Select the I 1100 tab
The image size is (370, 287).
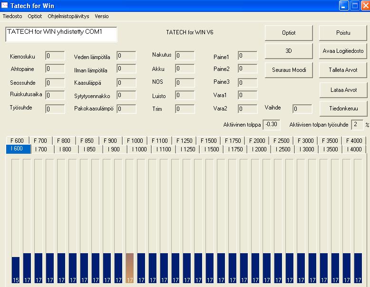164,149
